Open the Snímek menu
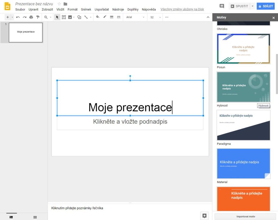Viewport: 278px width, 220px height. click(86, 10)
